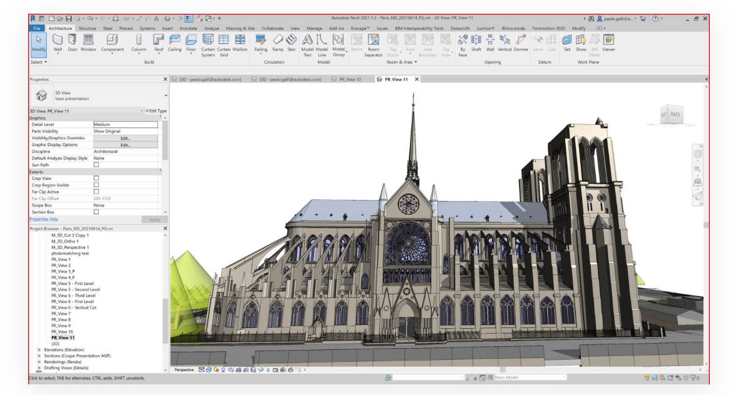
Task: Toggle the Sun Path checkbox
Action: point(96,164)
